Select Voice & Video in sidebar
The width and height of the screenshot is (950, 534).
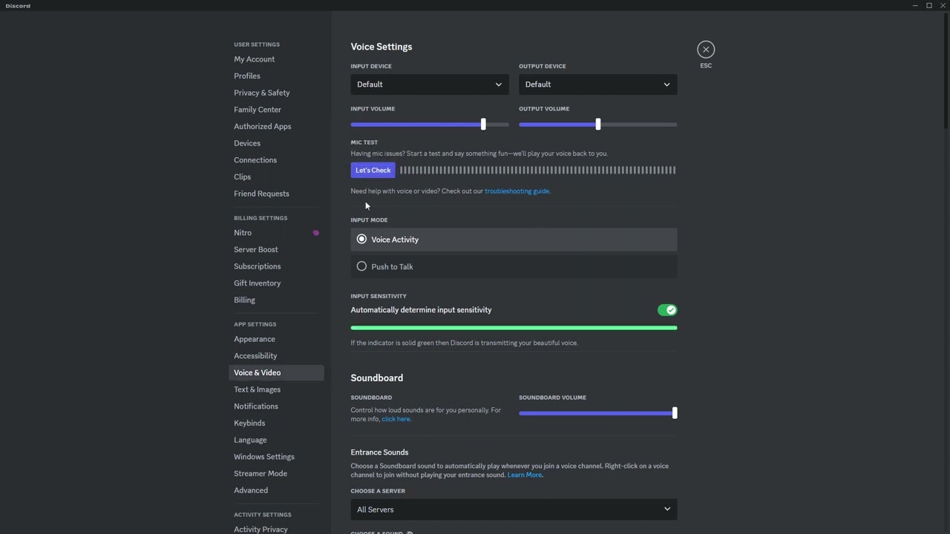276,372
